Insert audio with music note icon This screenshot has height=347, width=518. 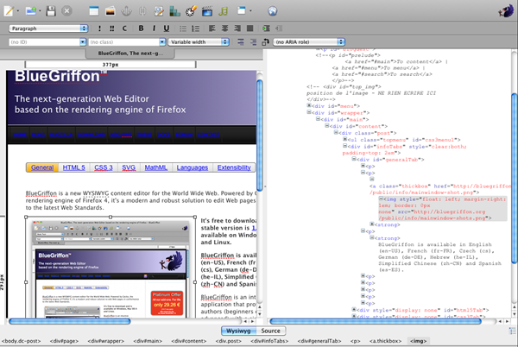[224, 11]
